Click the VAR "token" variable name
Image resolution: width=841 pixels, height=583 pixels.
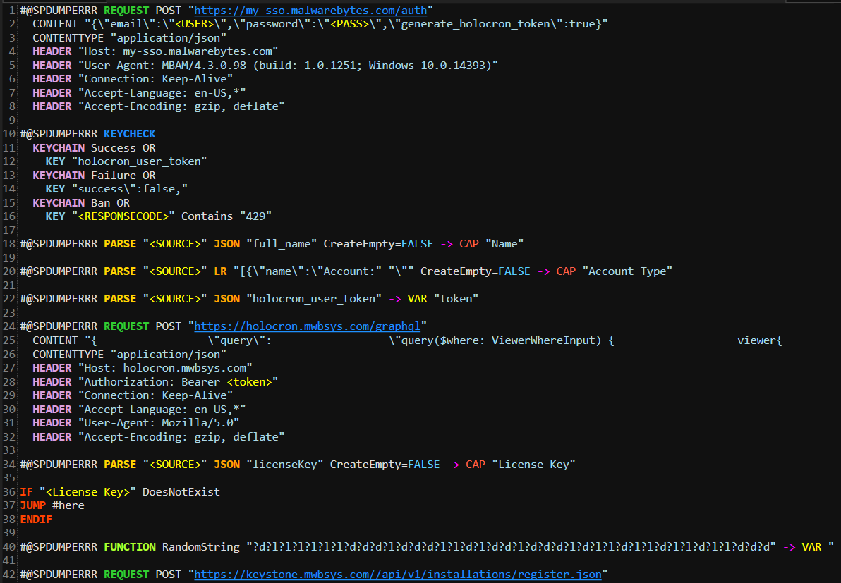tap(456, 299)
